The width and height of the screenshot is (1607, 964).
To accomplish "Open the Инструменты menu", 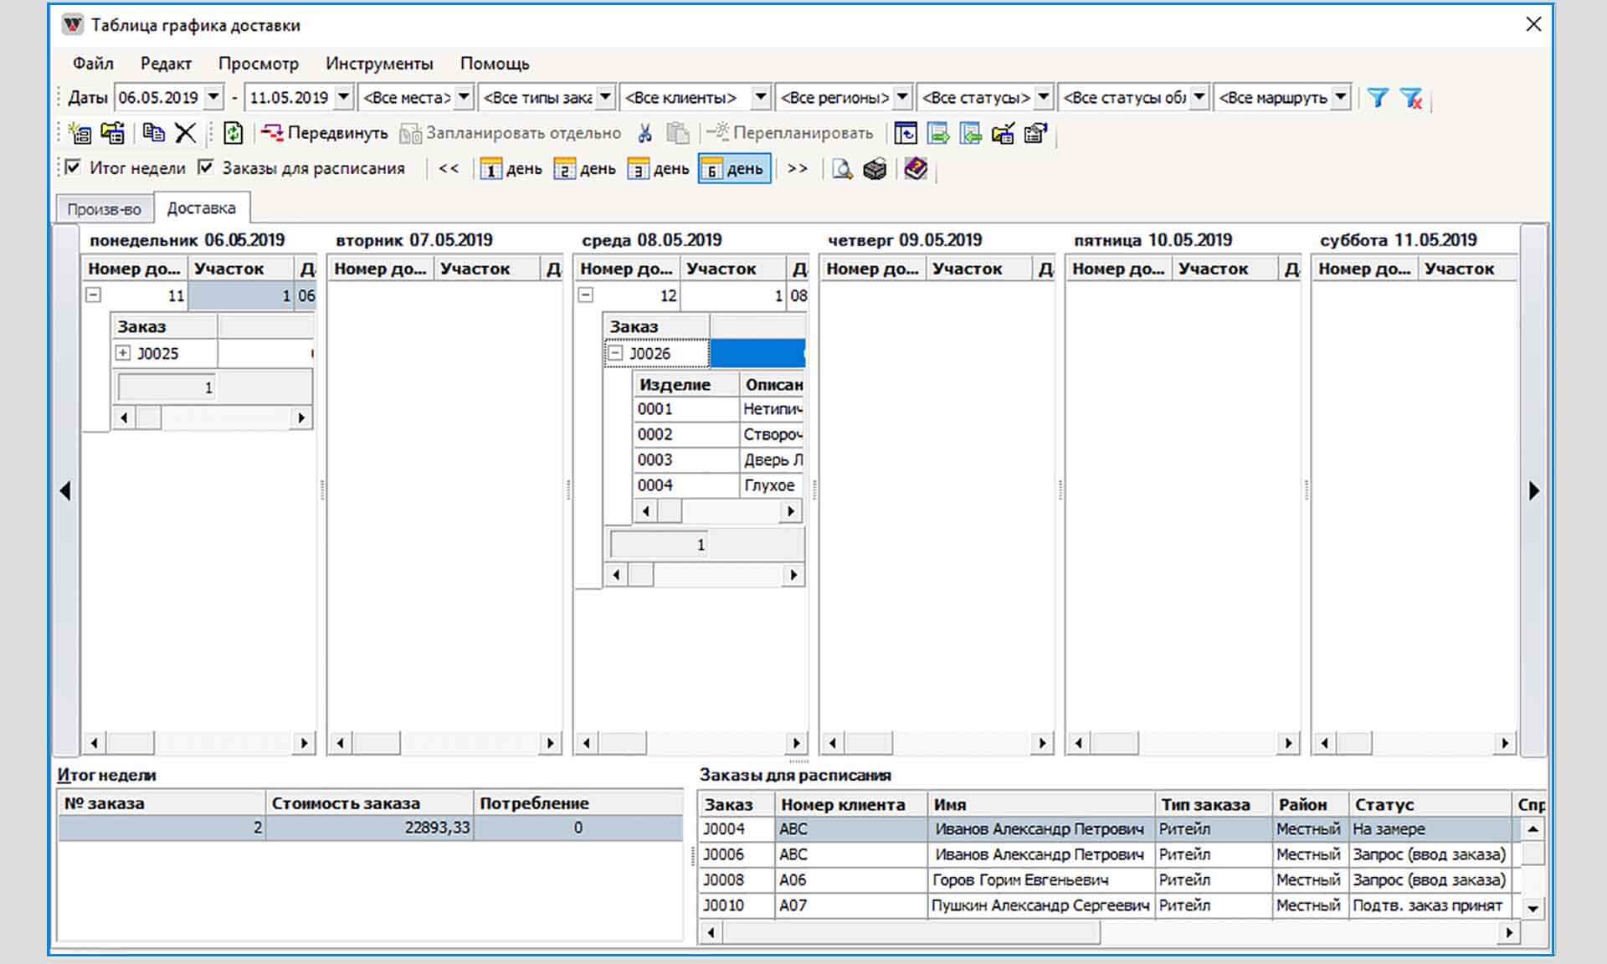I will 379,64.
